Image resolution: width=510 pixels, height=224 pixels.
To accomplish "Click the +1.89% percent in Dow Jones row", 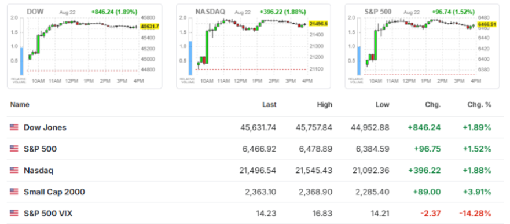I will point(477,127).
